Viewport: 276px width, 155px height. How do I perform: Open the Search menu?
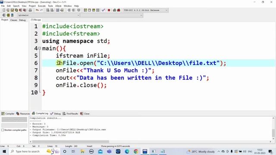[x=16, y=6]
